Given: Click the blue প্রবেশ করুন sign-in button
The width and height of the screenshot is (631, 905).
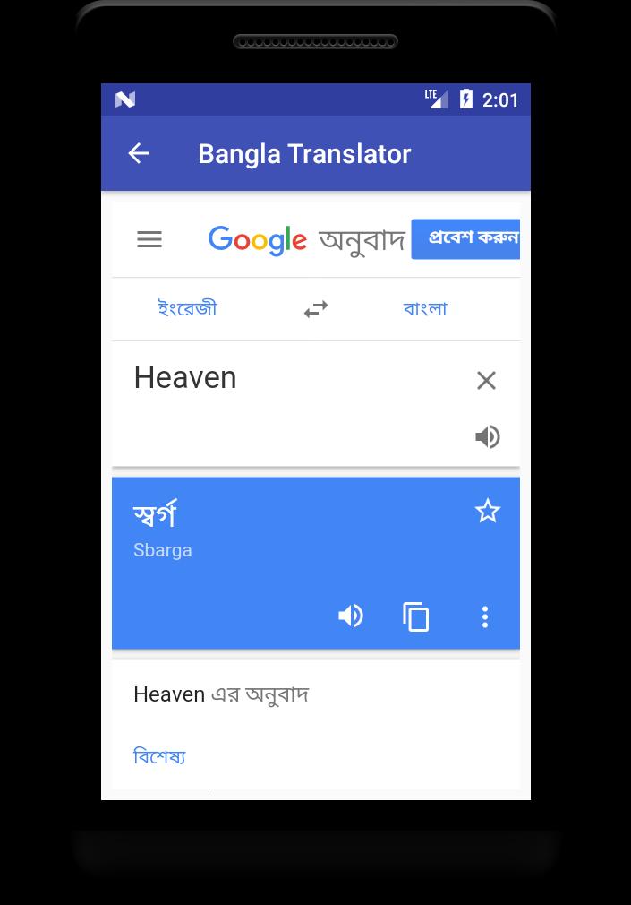Looking at the screenshot, I should (465, 239).
